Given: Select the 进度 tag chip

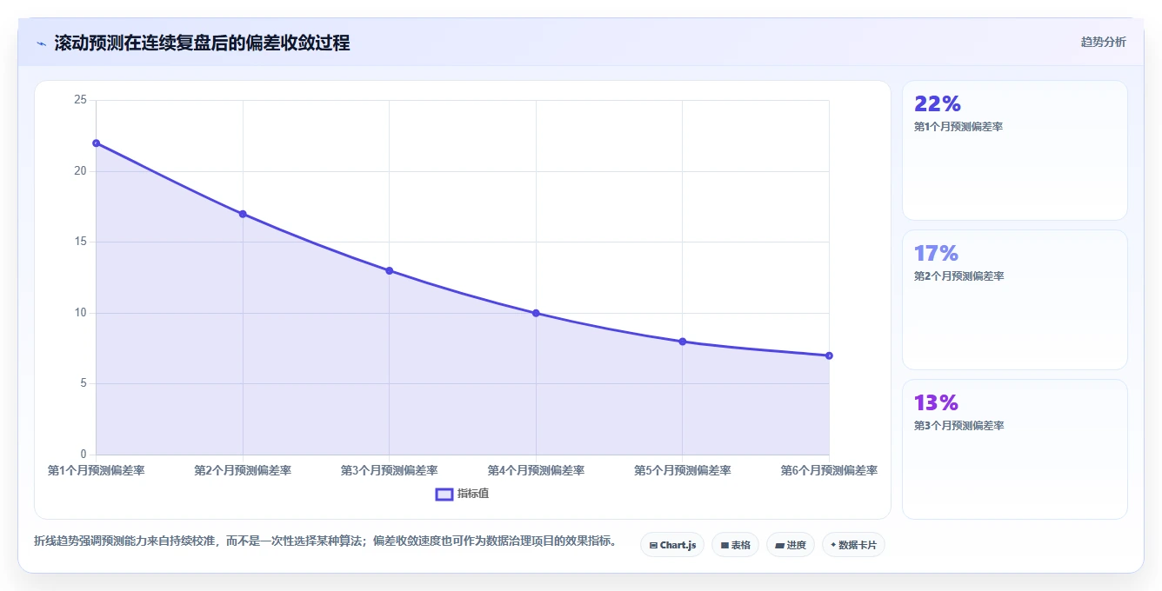Looking at the screenshot, I should (x=791, y=545).
